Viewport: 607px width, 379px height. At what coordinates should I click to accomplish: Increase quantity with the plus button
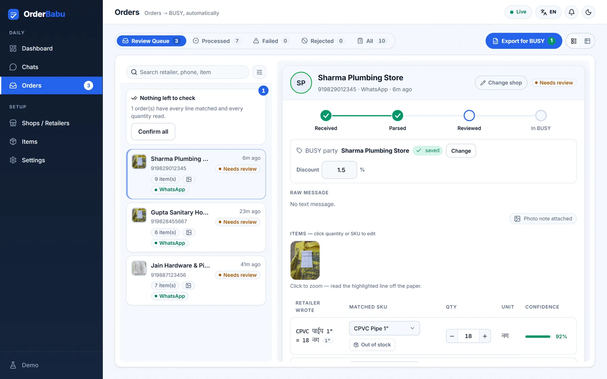pyautogui.click(x=485, y=336)
